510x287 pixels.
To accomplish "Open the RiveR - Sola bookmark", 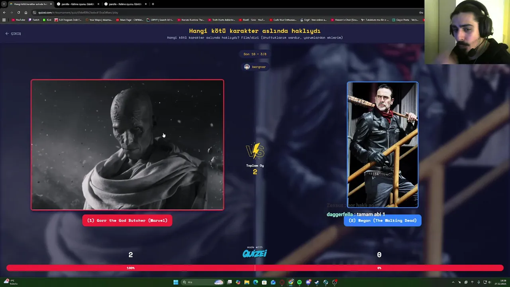I will click(x=252, y=20).
